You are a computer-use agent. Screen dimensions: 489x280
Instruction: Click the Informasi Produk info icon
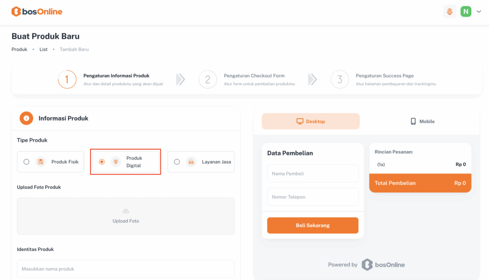26,118
